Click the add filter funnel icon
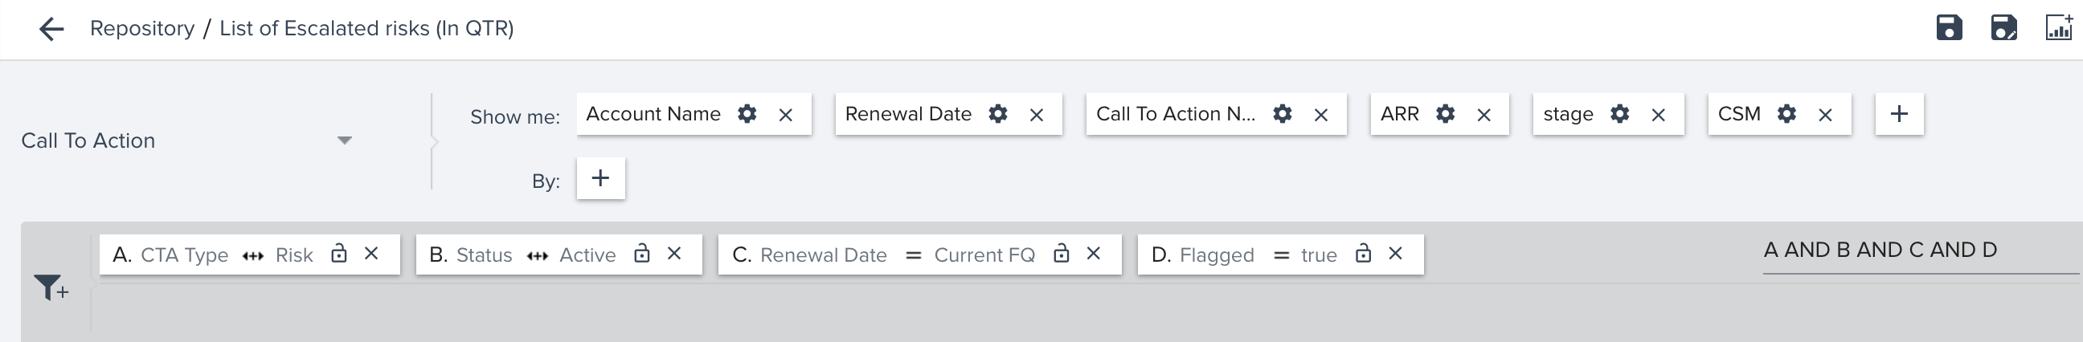 [x=51, y=288]
